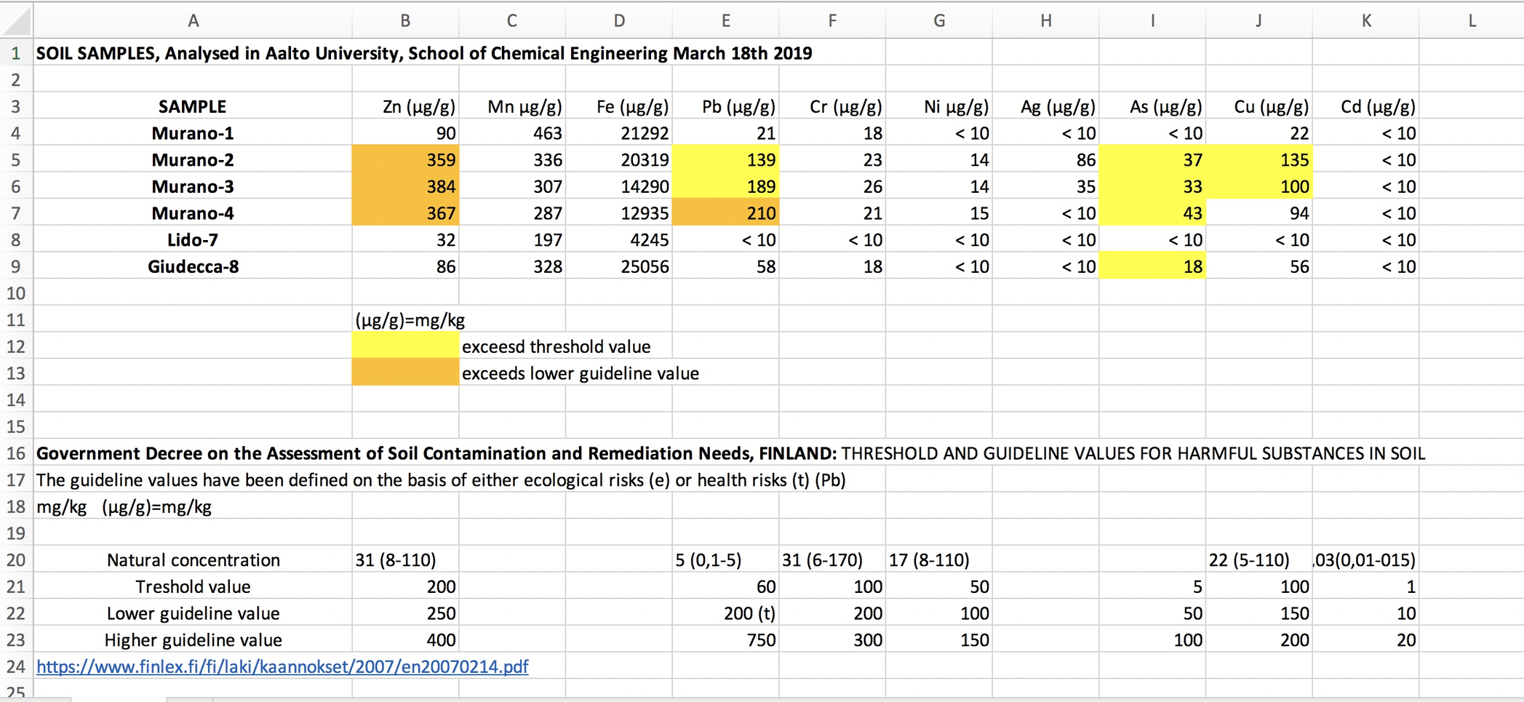Open the finlex.fi PDF hyperlink
The width and height of the screenshot is (1524, 702).
tap(282, 666)
